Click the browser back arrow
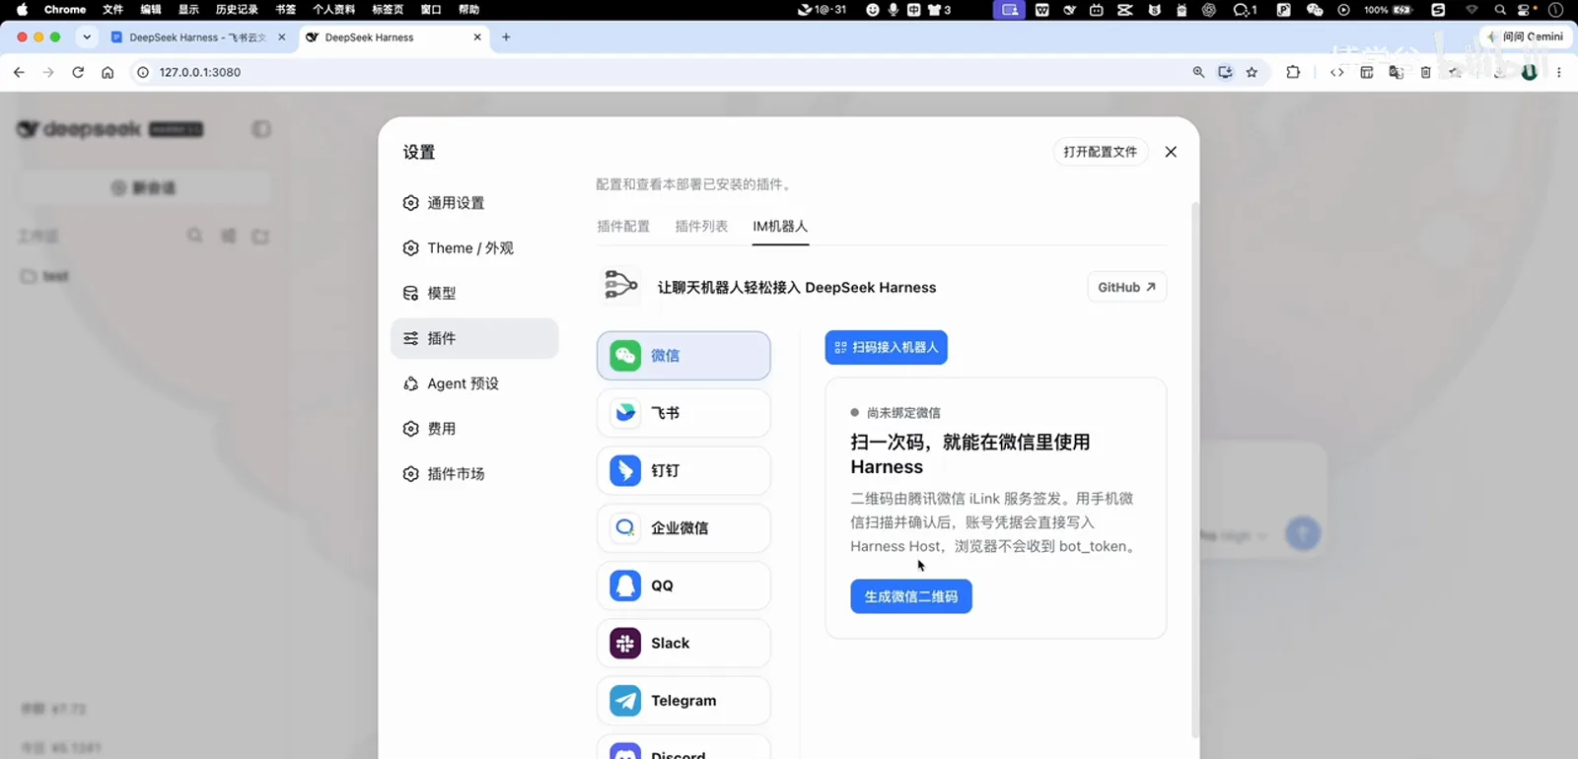 [19, 72]
